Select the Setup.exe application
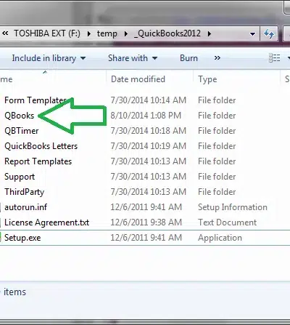 (x=22, y=238)
